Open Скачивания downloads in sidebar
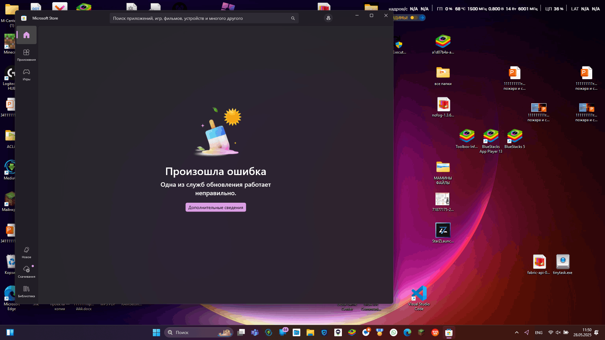This screenshot has width=605, height=340. pos(26,272)
